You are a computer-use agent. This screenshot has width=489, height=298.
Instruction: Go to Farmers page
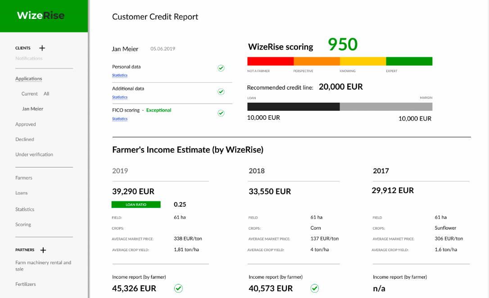[24, 178]
